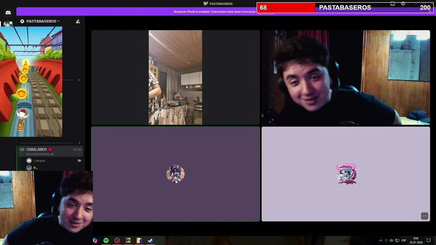Collapse the chevron on the upper category row
The image size is (436, 245).
click(x=72, y=80)
